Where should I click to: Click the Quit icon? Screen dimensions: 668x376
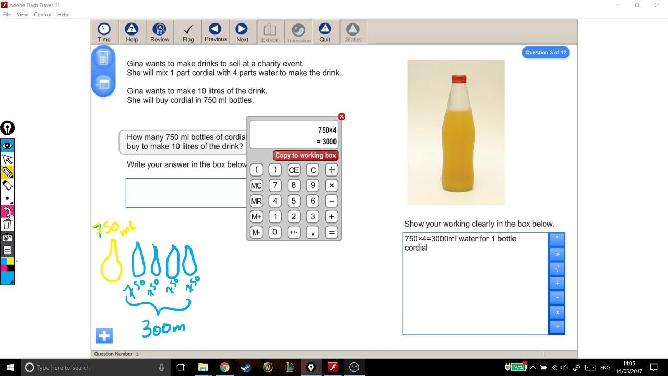click(x=325, y=32)
